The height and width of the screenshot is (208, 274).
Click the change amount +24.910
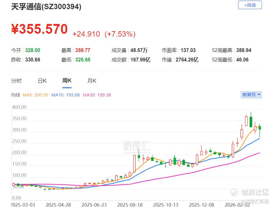[86, 34]
